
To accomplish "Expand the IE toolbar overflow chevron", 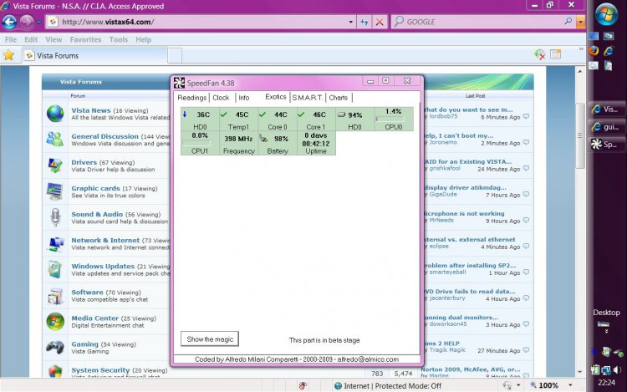I will (x=581, y=49).
